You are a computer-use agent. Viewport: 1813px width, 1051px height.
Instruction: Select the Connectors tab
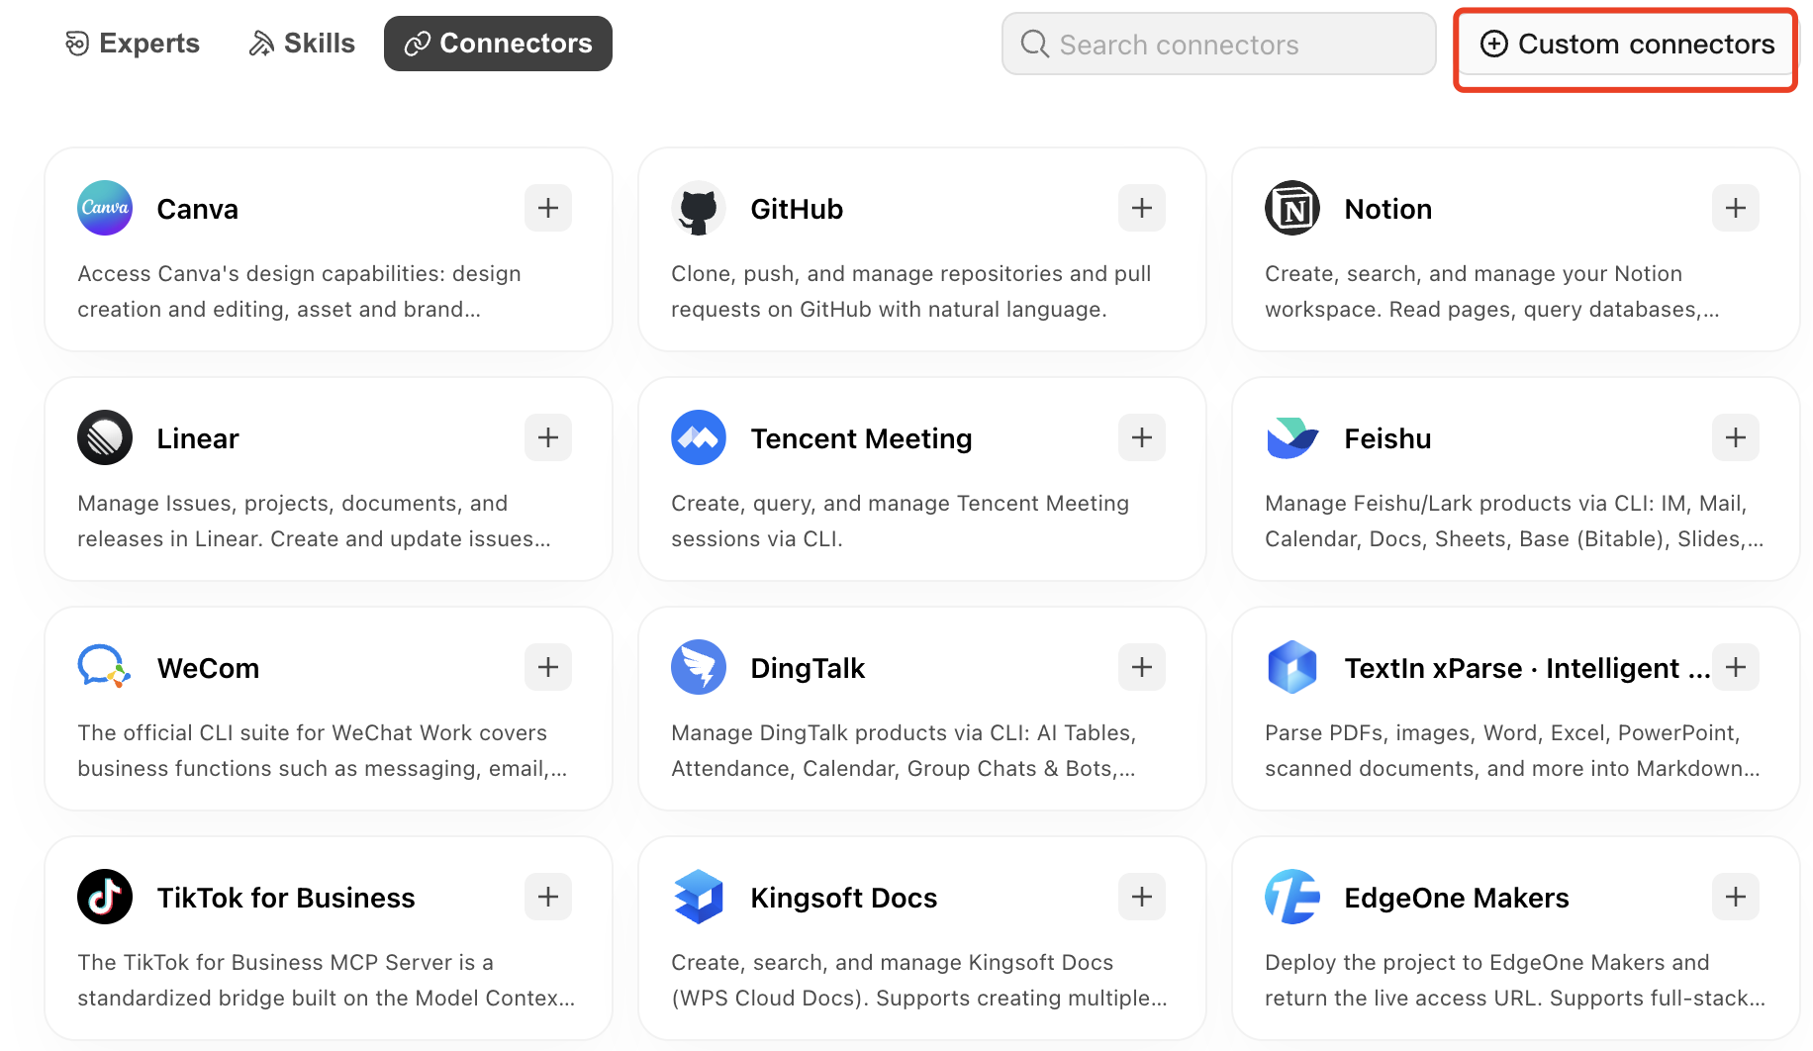[x=498, y=44]
